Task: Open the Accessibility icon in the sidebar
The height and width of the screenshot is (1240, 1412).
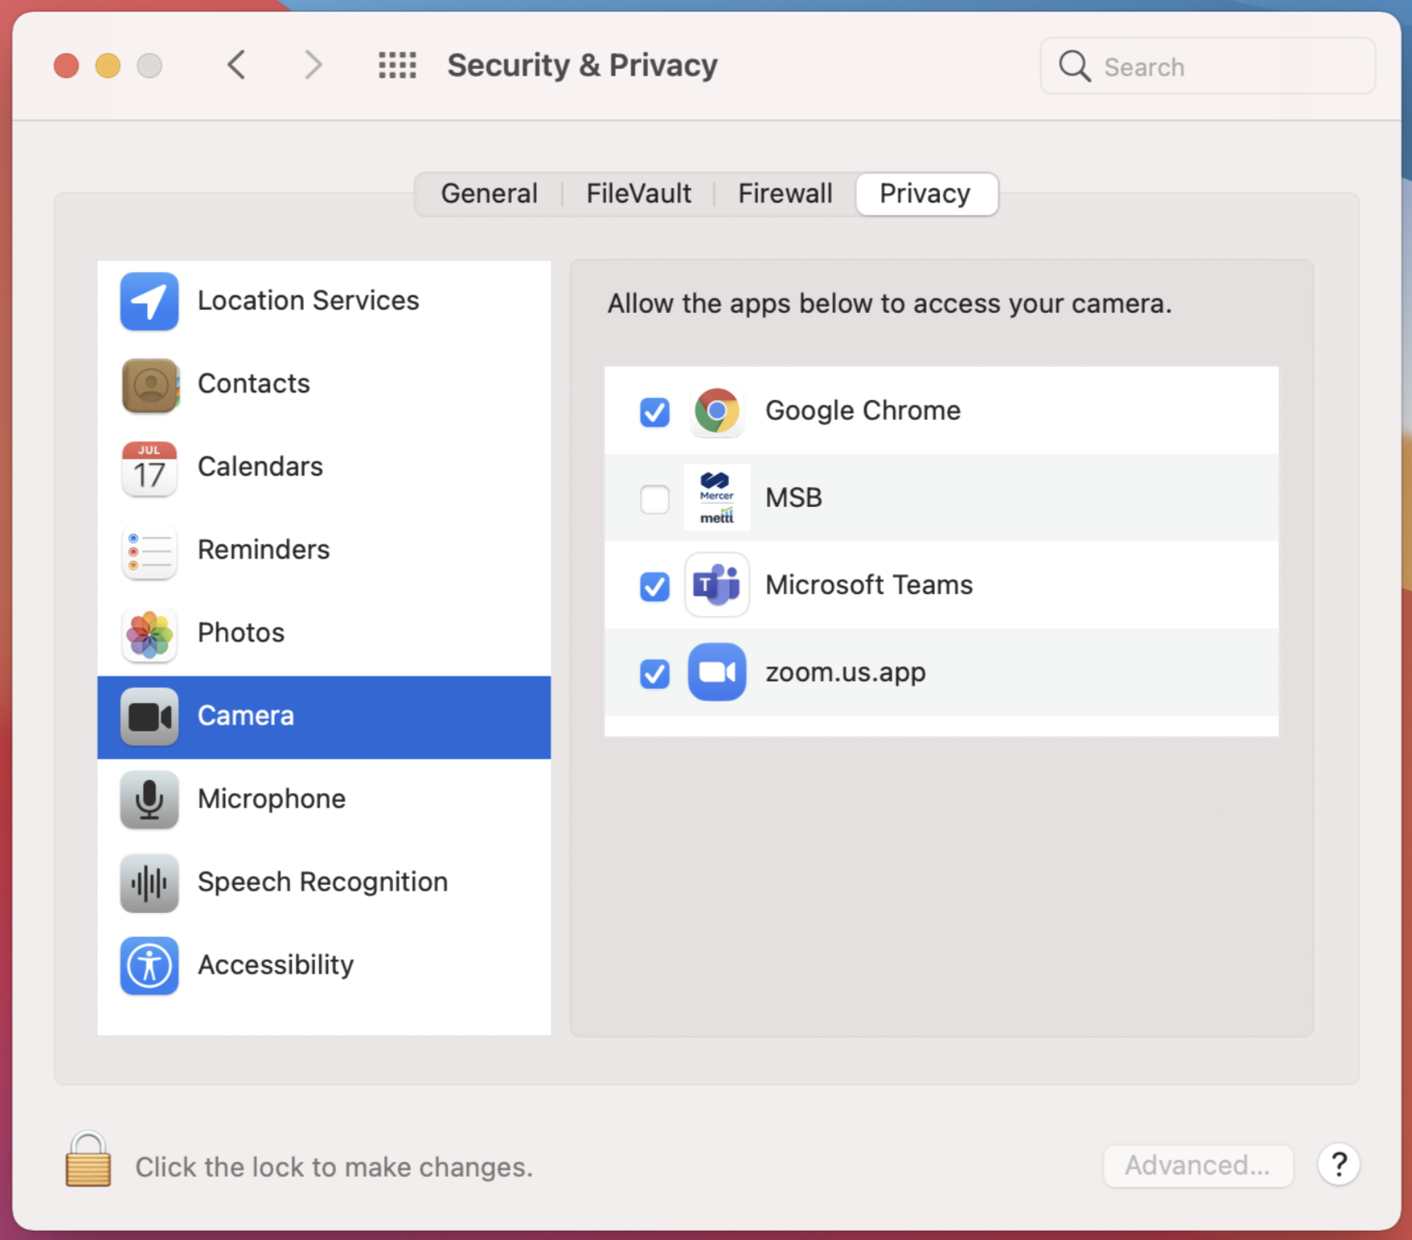Action: (149, 965)
